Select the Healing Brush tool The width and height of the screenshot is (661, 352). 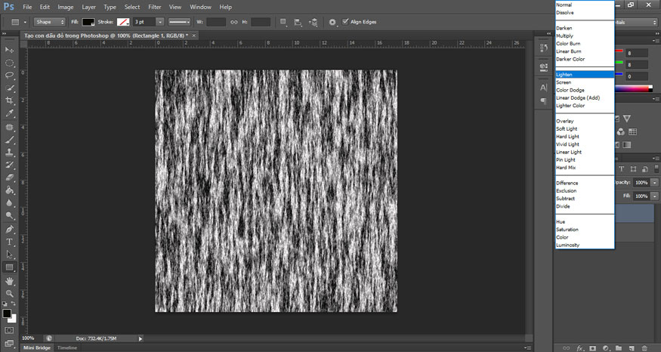9,128
